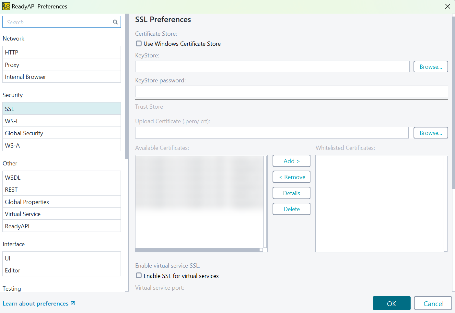Click the KeyStore password field
This screenshot has height=313, width=455.
click(291, 91)
